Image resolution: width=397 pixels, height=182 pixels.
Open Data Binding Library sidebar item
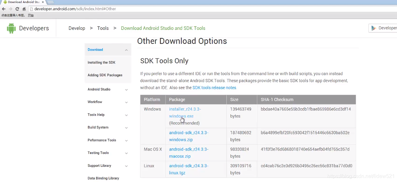click(x=103, y=178)
